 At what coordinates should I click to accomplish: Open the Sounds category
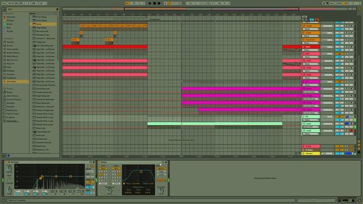coord(10,42)
